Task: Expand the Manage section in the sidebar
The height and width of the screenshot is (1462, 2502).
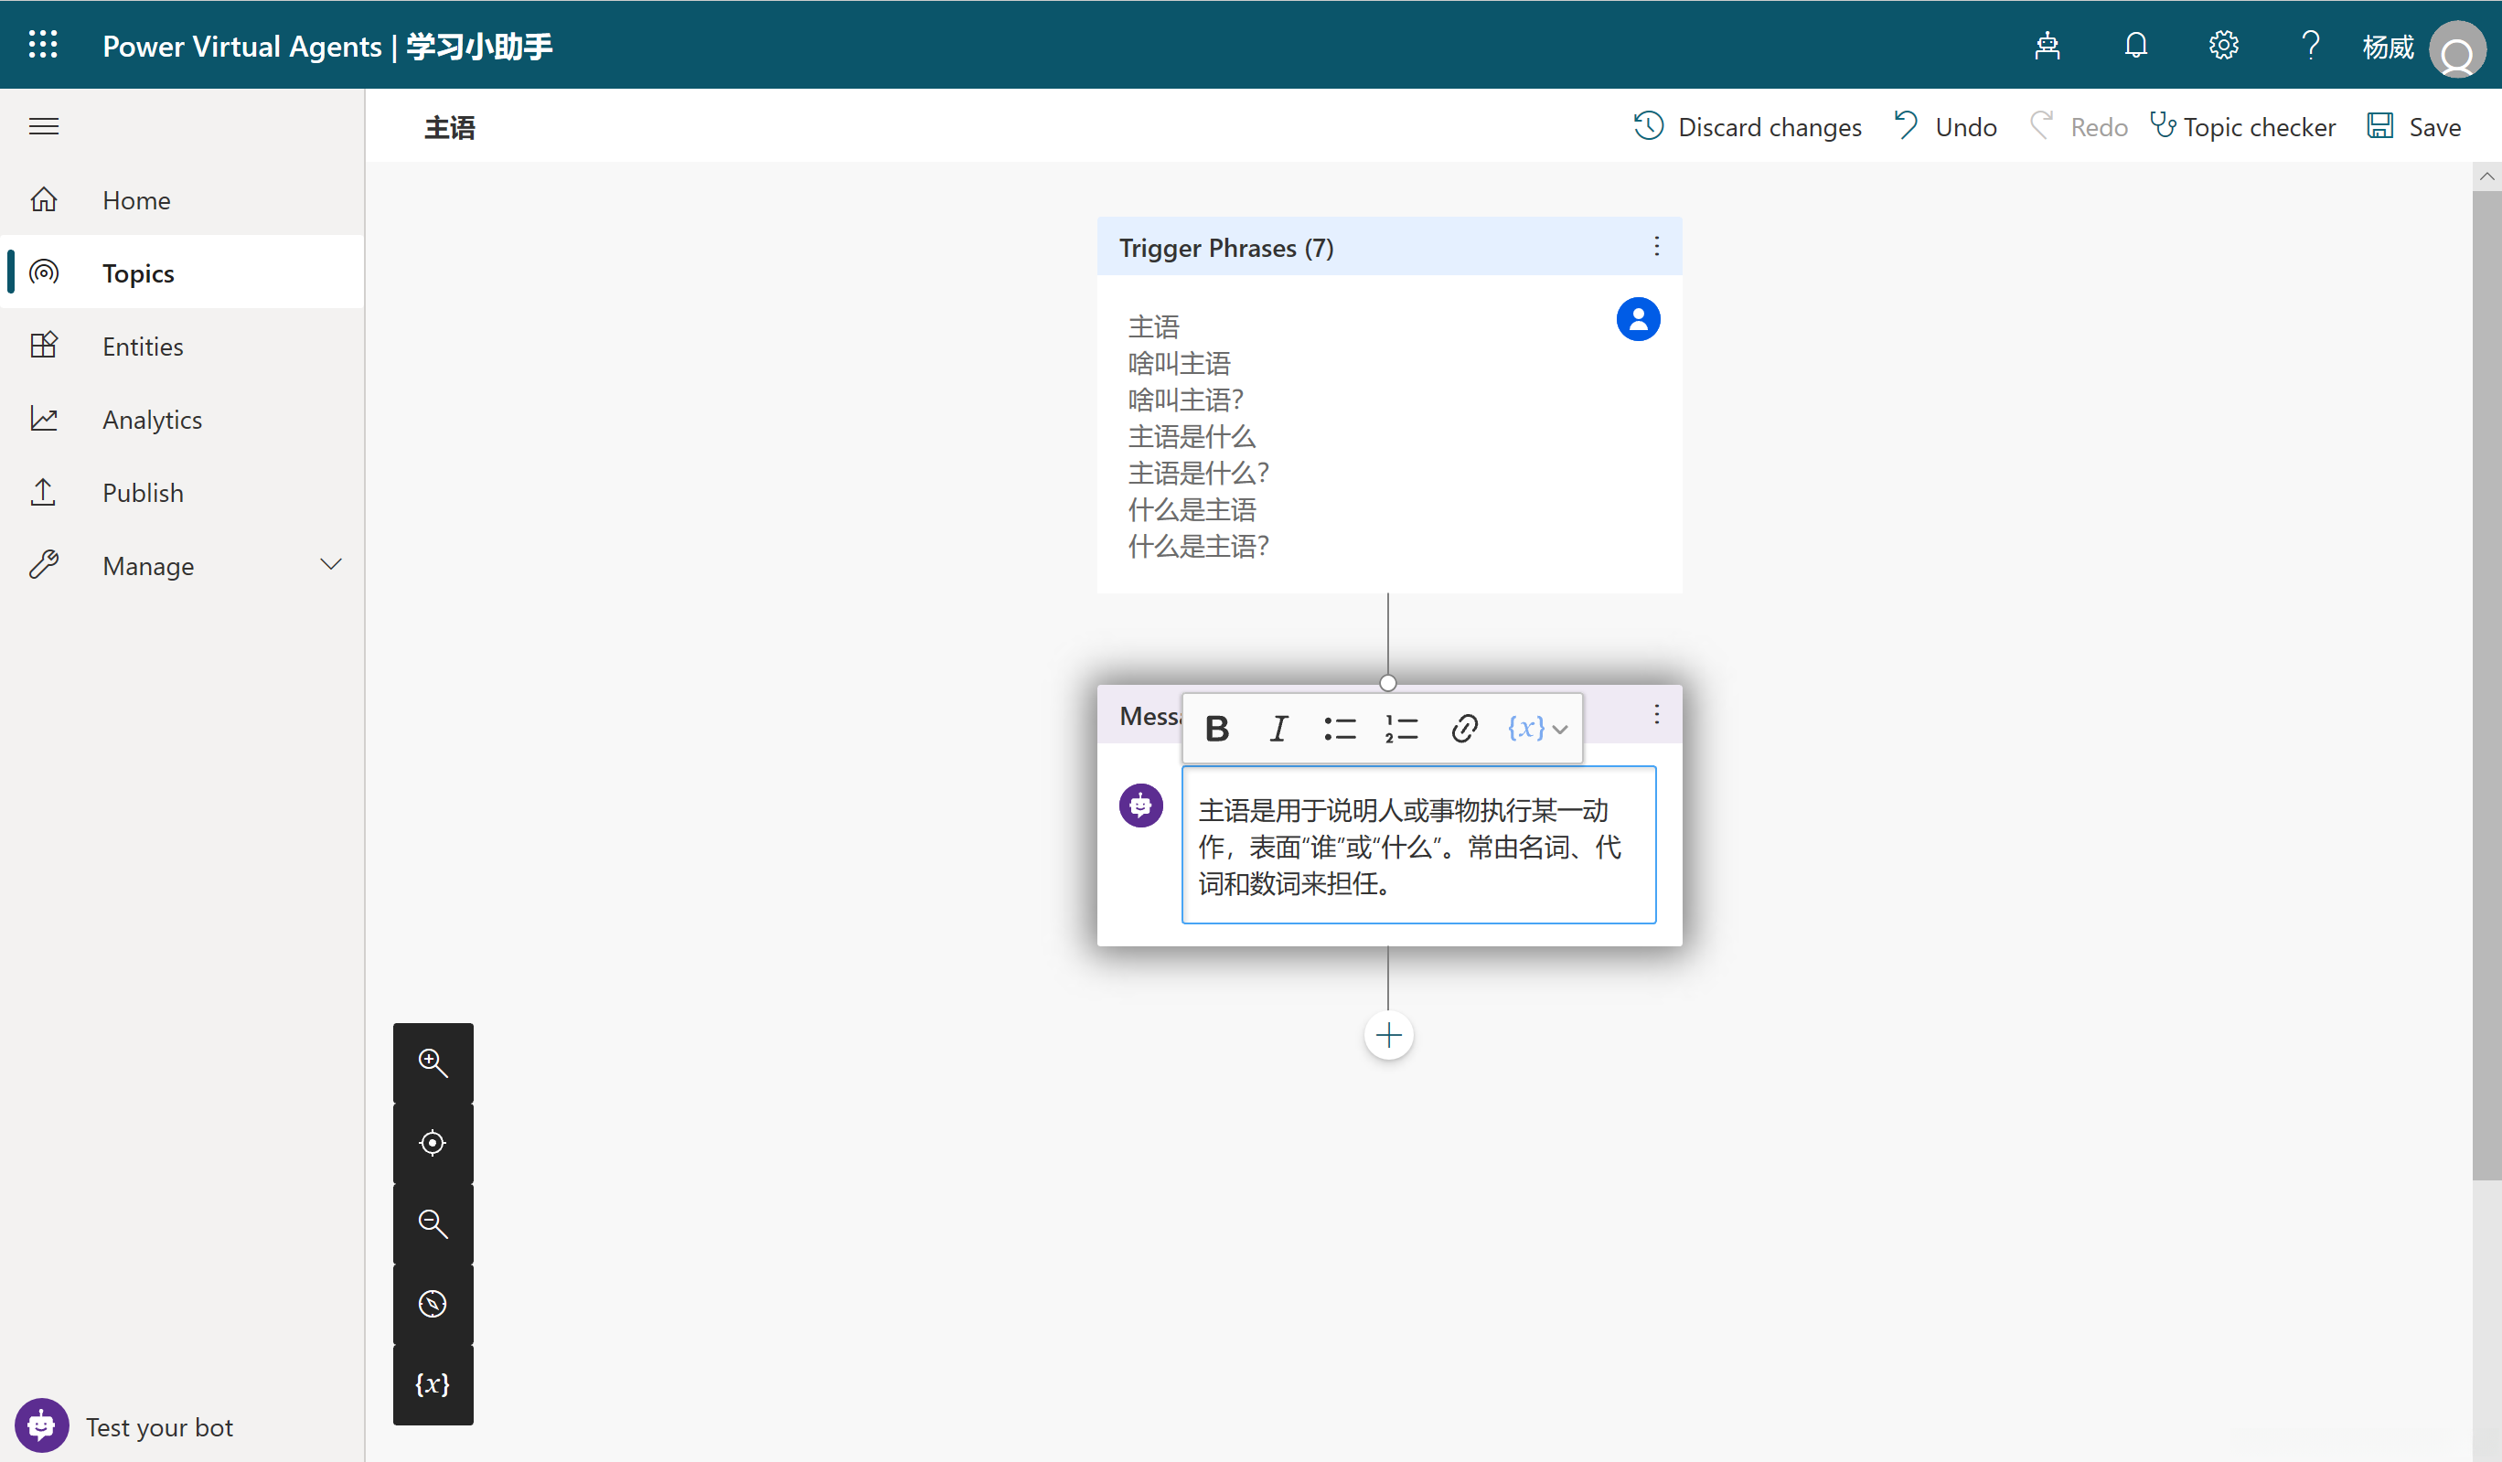Action: pos(331,564)
